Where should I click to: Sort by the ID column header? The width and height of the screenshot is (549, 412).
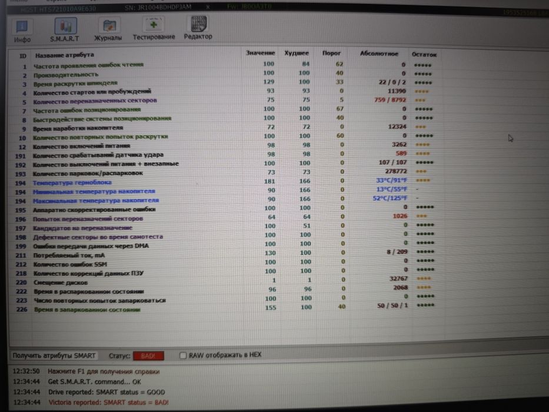[x=23, y=56]
